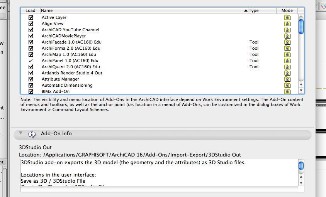
Task: Click add-on list scroll down arrow
Action: point(301,91)
